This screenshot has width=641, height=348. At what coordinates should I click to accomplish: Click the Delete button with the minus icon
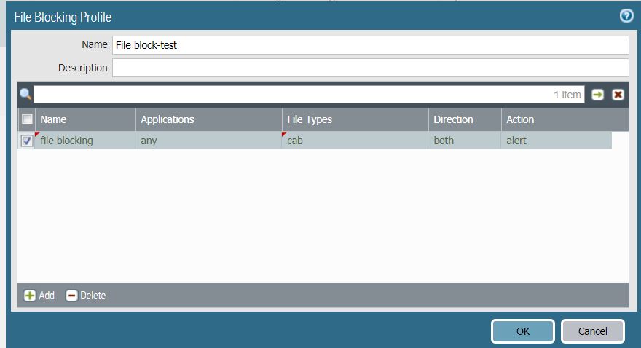pos(86,296)
